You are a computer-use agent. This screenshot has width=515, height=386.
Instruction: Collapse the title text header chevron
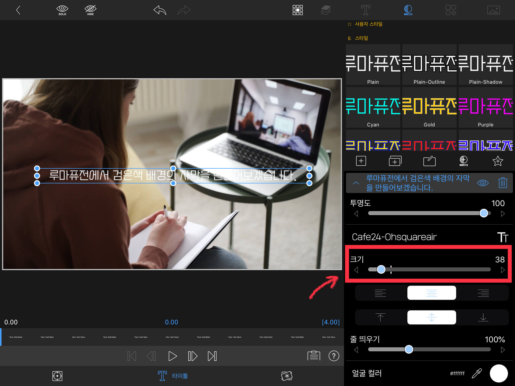(356, 183)
